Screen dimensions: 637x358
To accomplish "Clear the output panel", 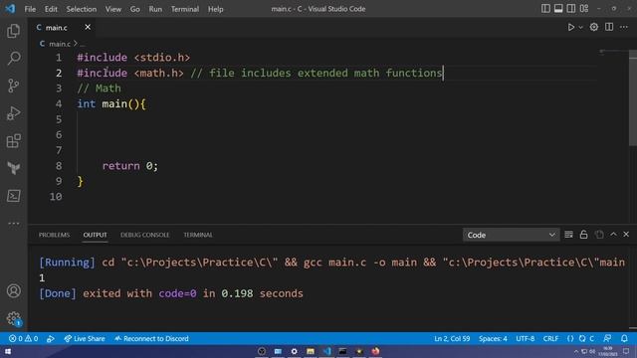I will (568, 235).
